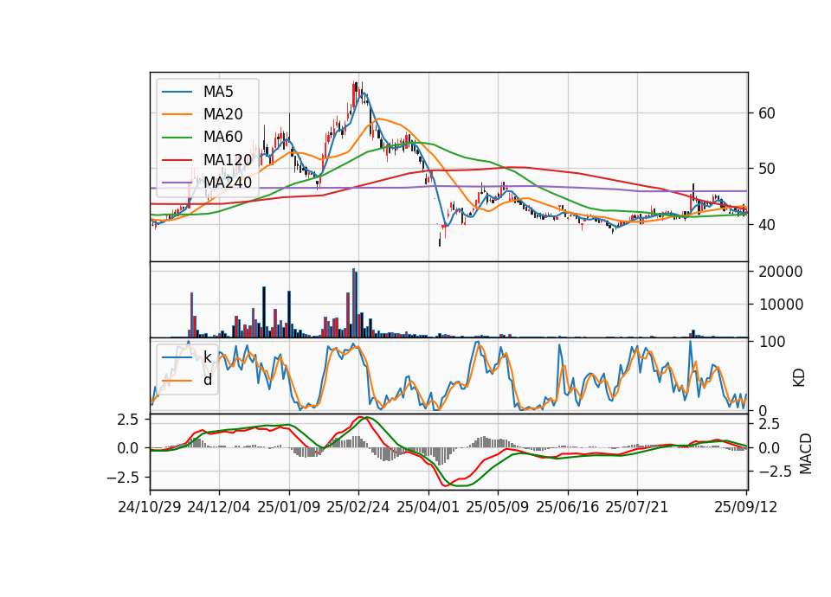Click the left MACD axis value 0.0
Screen dimensions: 831x597
pos(128,448)
